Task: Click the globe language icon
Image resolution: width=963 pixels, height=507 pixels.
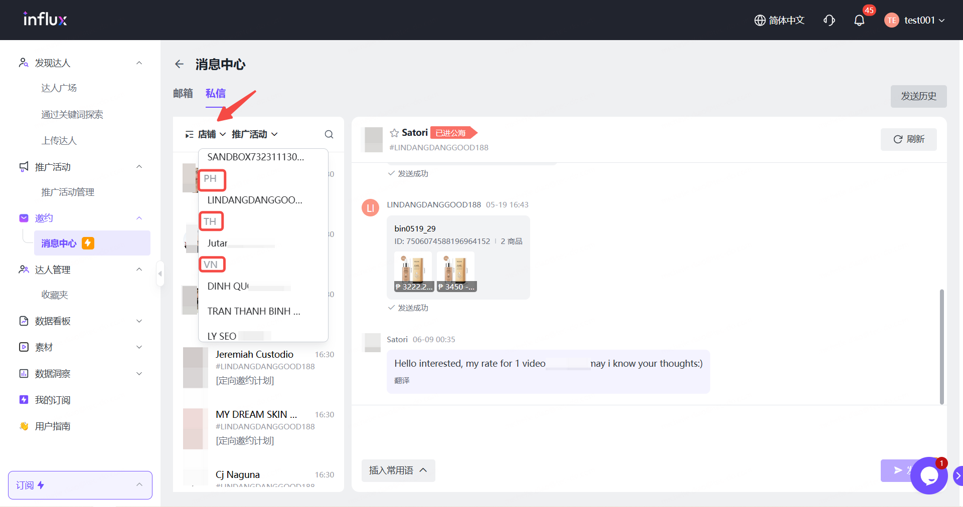Action: pos(760,21)
